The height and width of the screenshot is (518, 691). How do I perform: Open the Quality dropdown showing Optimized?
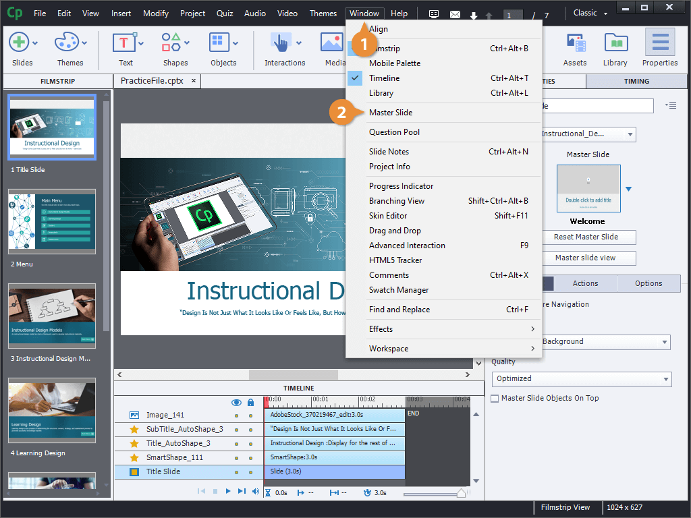[581, 380]
